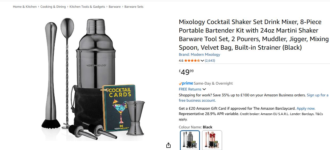Screen dimensions: 330x150
Task: Select the Black colour swatch
Action: [190, 140]
